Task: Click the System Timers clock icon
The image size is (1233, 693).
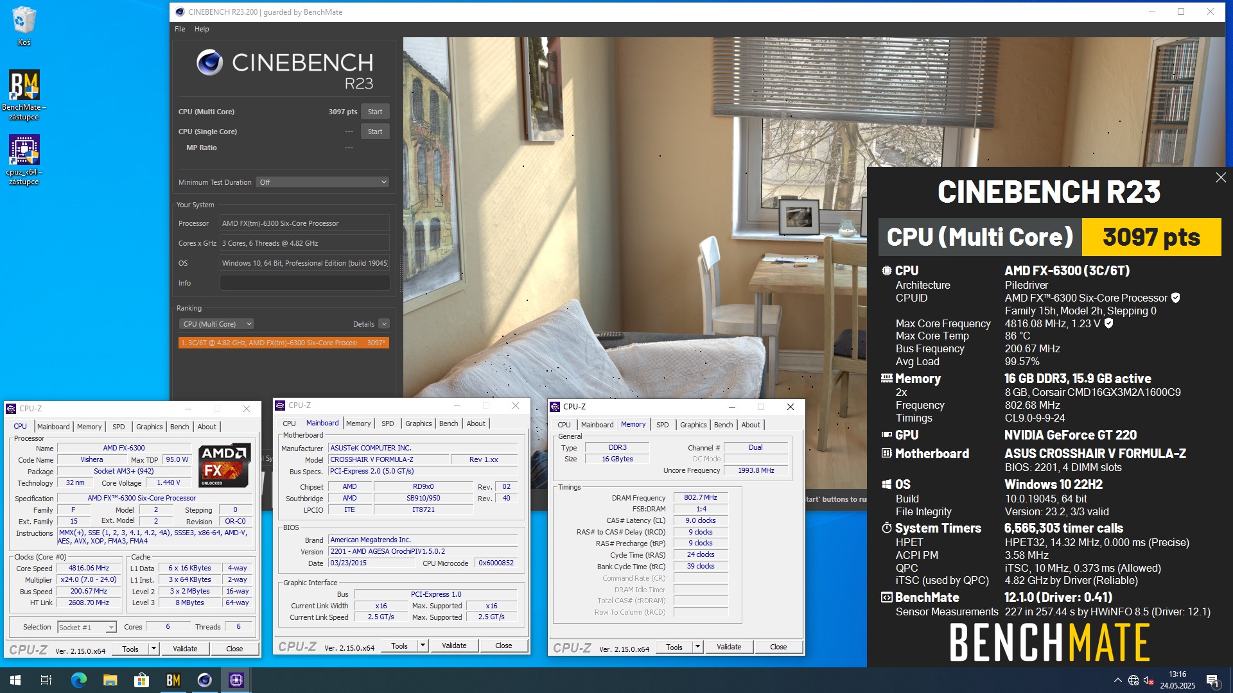Action: (x=886, y=528)
